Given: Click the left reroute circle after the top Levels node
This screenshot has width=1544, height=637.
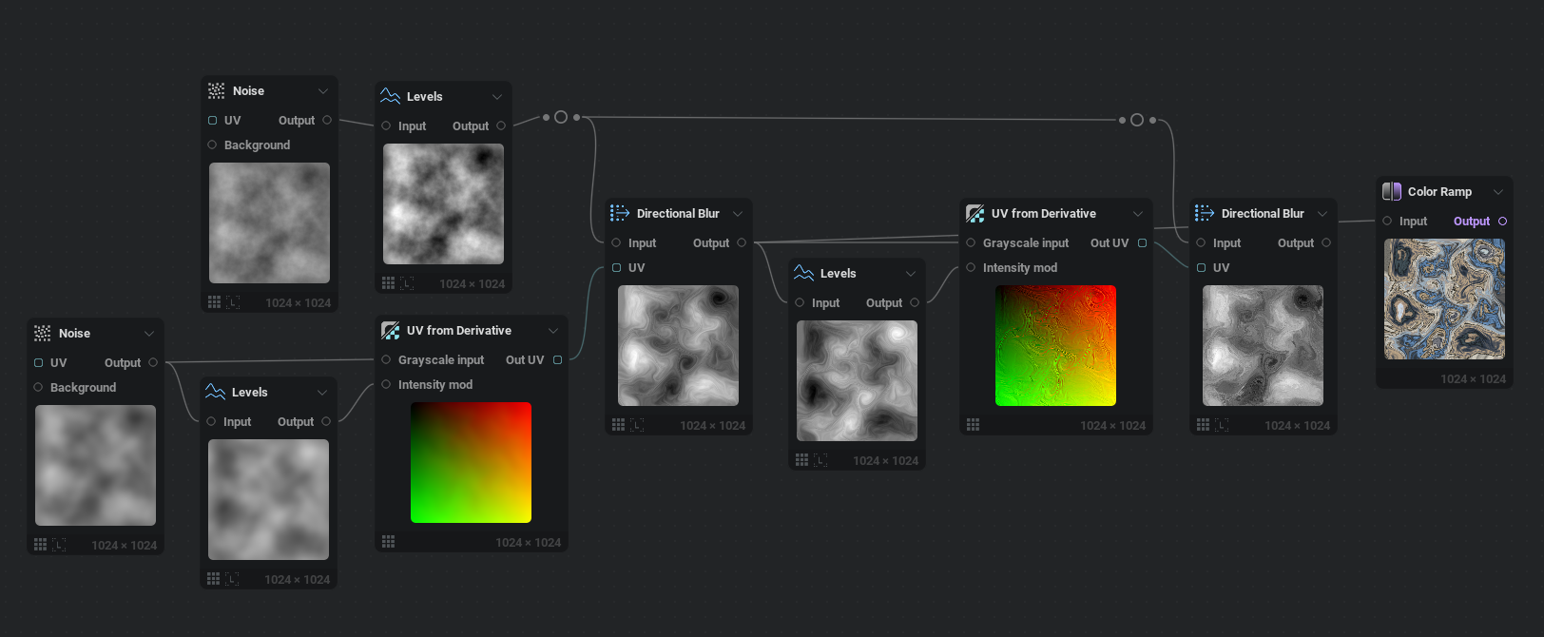Looking at the screenshot, I should pos(561,117).
